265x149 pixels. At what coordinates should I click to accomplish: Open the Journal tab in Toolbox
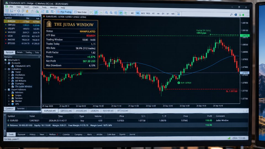132,134
